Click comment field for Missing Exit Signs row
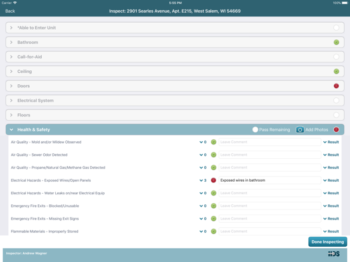This screenshot has width=350, height=262. 269,218
